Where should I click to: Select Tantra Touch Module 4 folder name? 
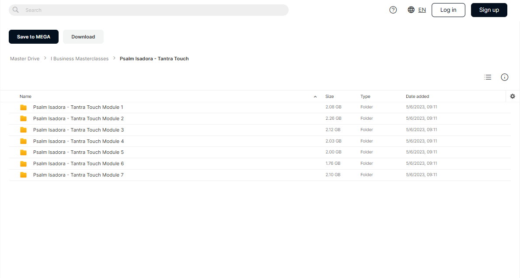pyautogui.click(x=78, y=141)
